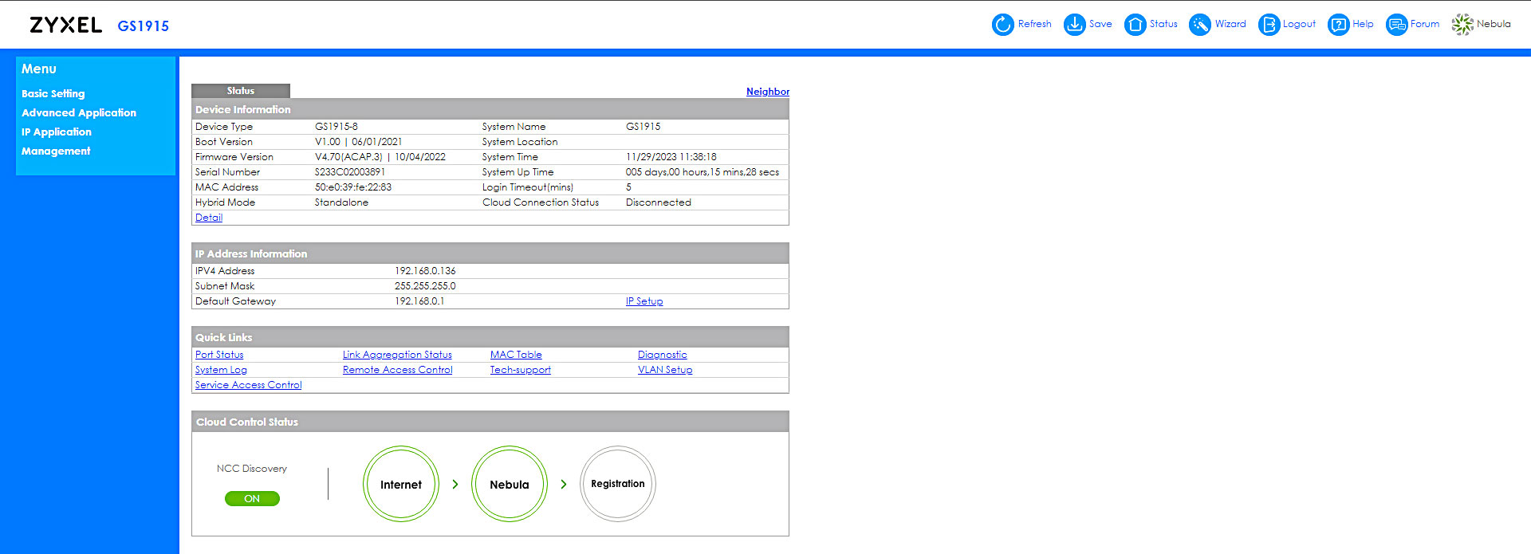The image size is (1531, 554).
Task: Open the Detail link under Device Information
Action: 209,218
